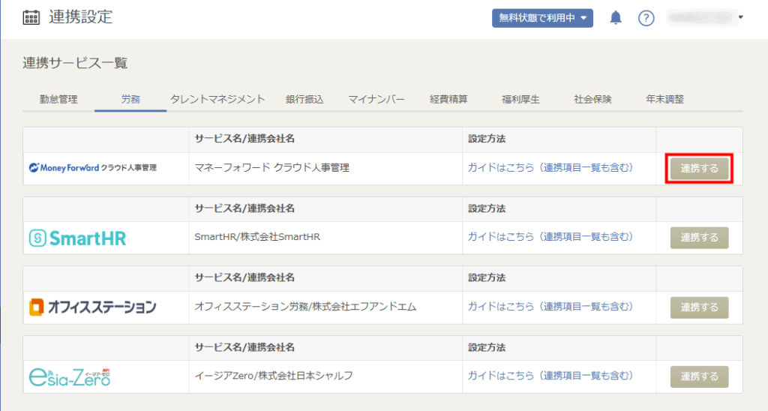Expand the 無料状態で利用中 dropdown
Viewport: 768px width, 411px height.
(x=542, y=18)
